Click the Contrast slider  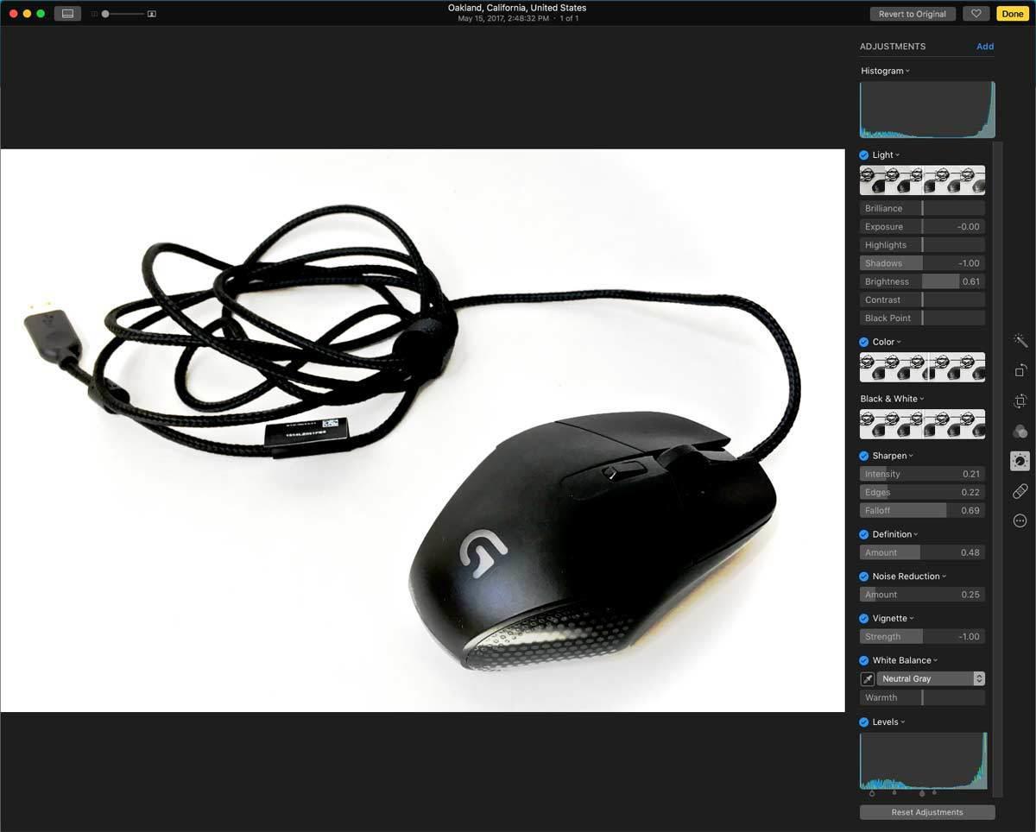922,299
